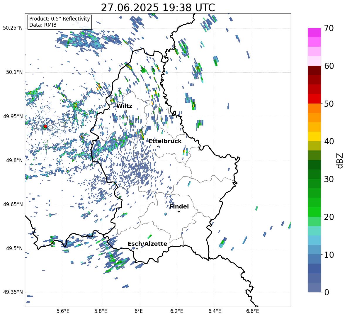
Task: Click the 6°E longitude label
Action: pyautogui.click(x=139, y=311)
